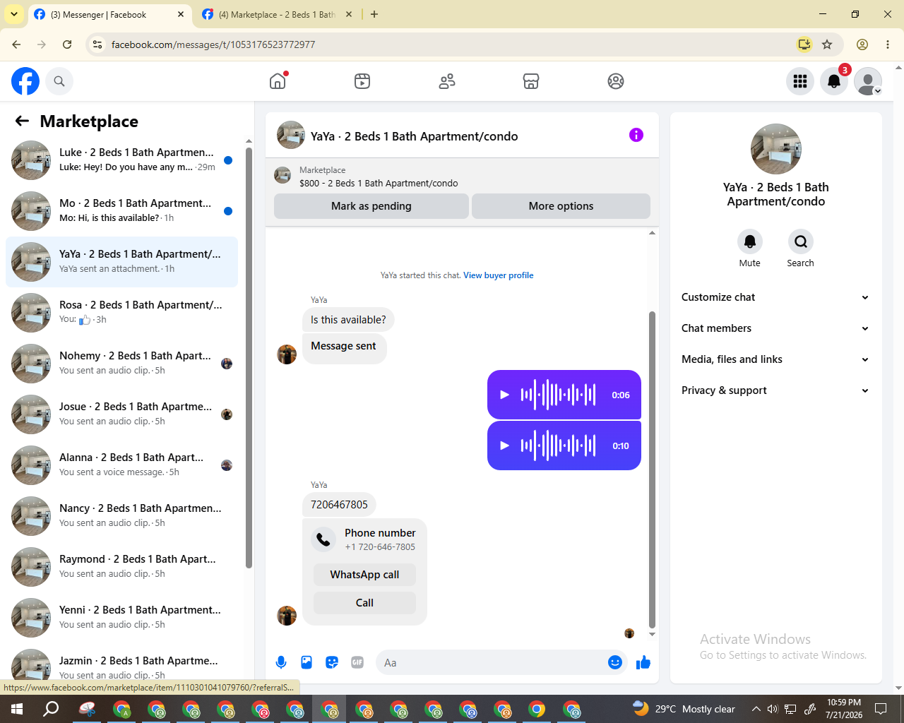Click the address bar URL field
This screenshot has height=723, width=904.
coord(452,44)
